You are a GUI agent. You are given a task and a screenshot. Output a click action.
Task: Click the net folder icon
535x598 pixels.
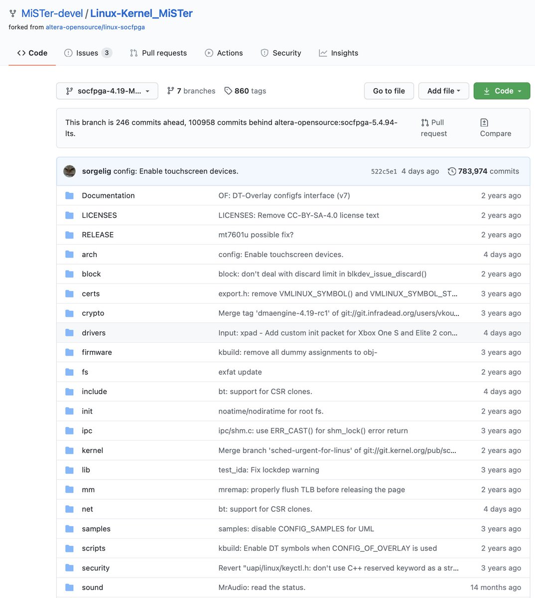click(x=70, y=509)
